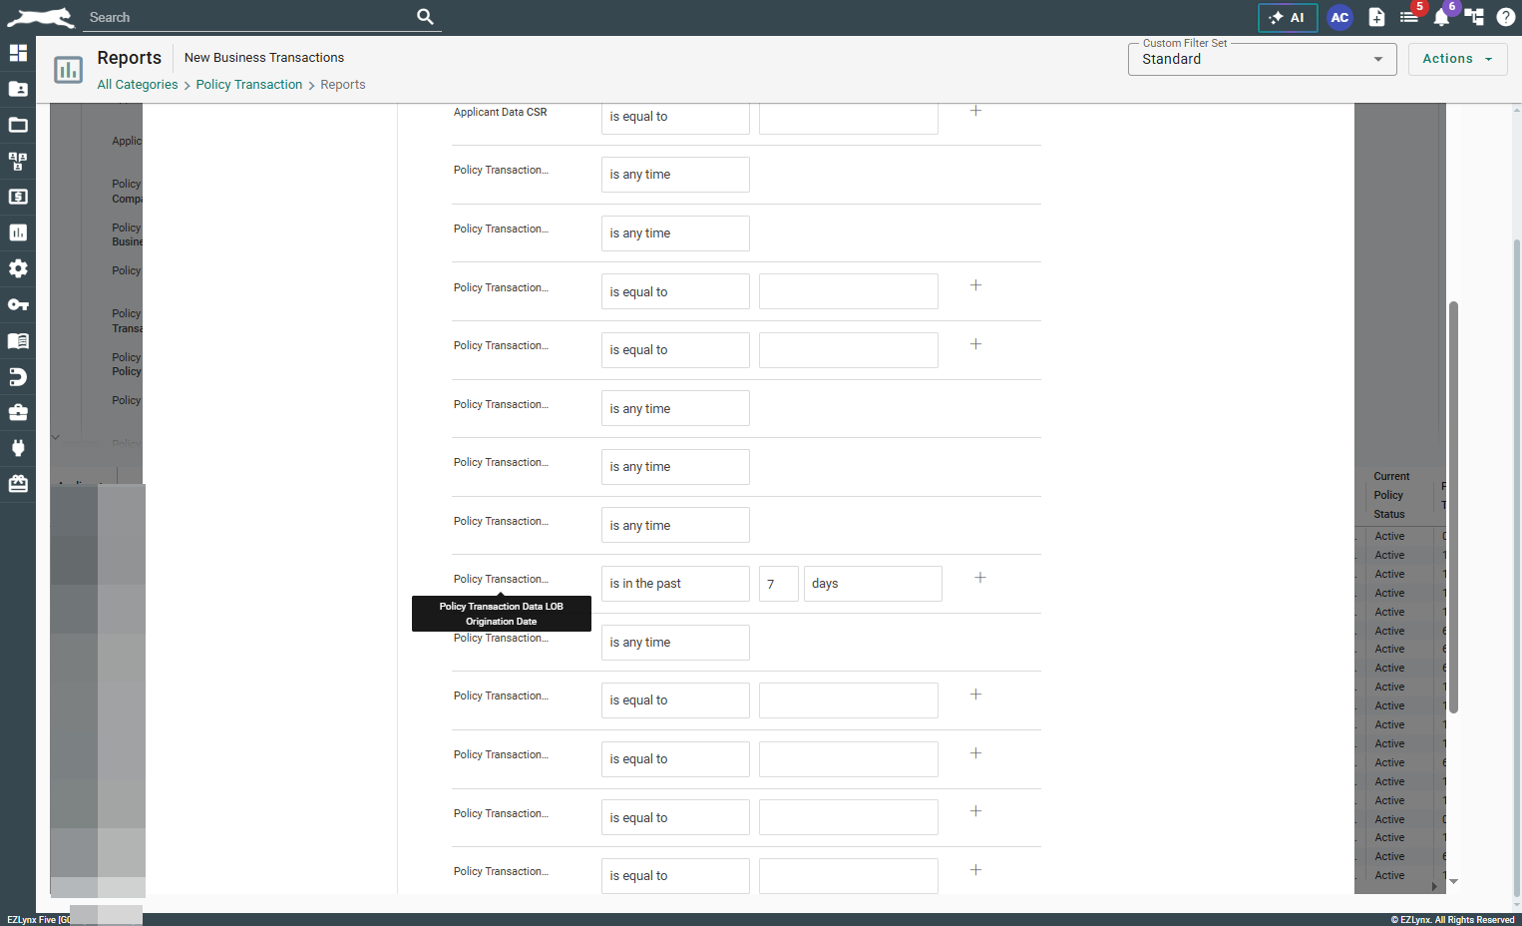Open the settings gear sidebar icon
Viewport: 1522px width, 926px height.
click(x=18, y=268)
